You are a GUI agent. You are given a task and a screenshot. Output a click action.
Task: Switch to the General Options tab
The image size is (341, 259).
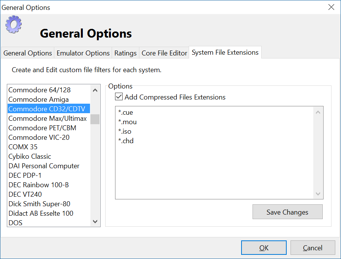(x=28, y=53)
